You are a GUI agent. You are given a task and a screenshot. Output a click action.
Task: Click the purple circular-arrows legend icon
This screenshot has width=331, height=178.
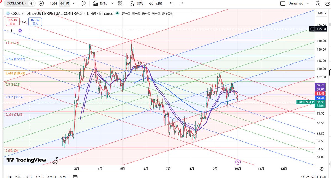[x=20, y=30]
